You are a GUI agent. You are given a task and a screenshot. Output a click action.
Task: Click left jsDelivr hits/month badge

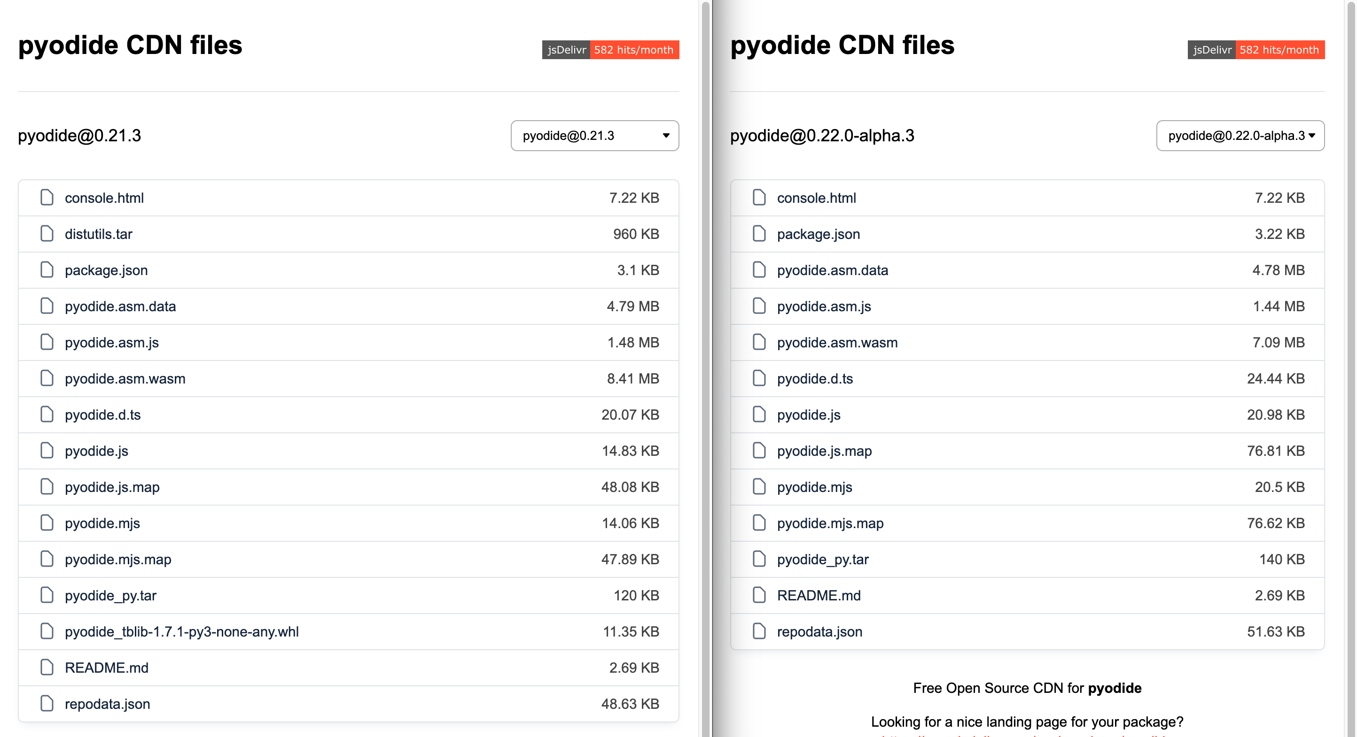610,50
